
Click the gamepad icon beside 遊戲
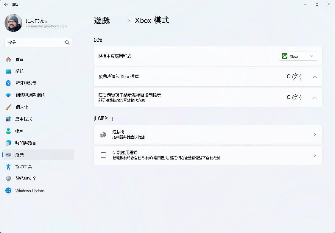8,155
